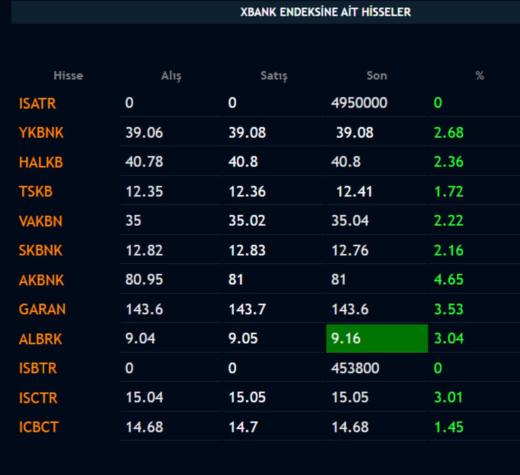Select the ISCTR ticker link

[38, 398]
